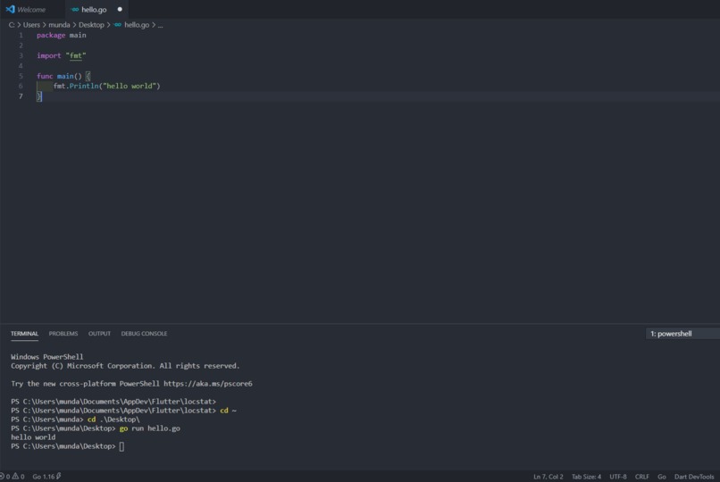Click the Go file icon on hello.go tab
The image size is (720, 482).
click(x=75, y=9)
